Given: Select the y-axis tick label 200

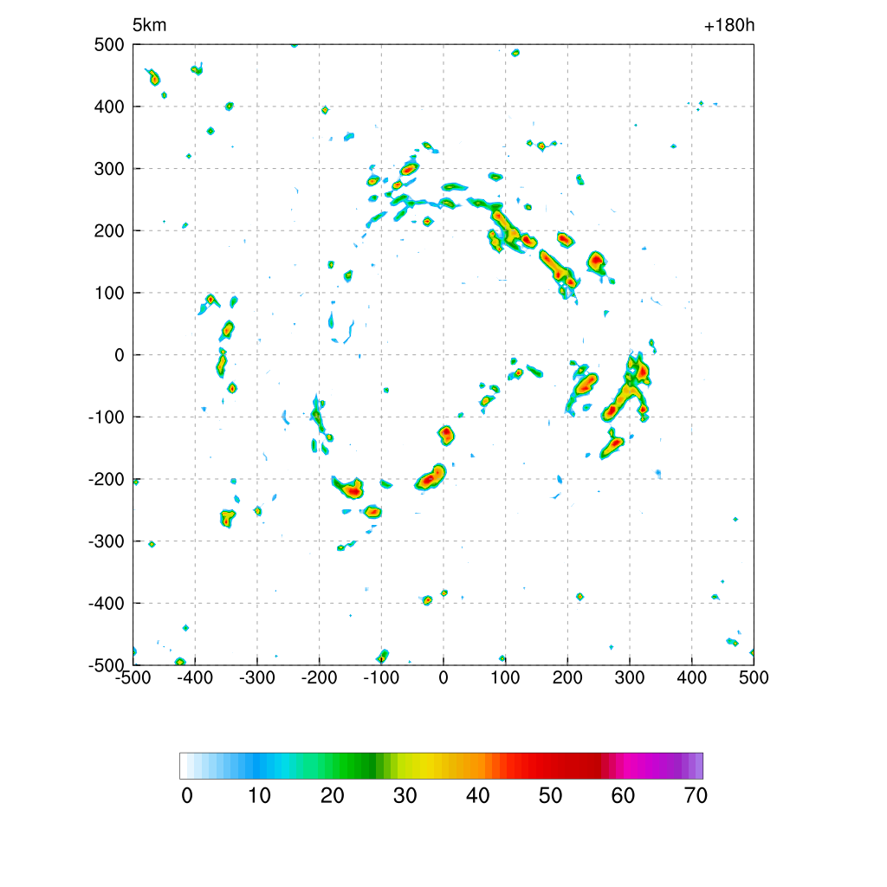Looking at the screenshot, I should click(x=109, y=230).
